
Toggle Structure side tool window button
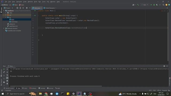tap(1, 82)
